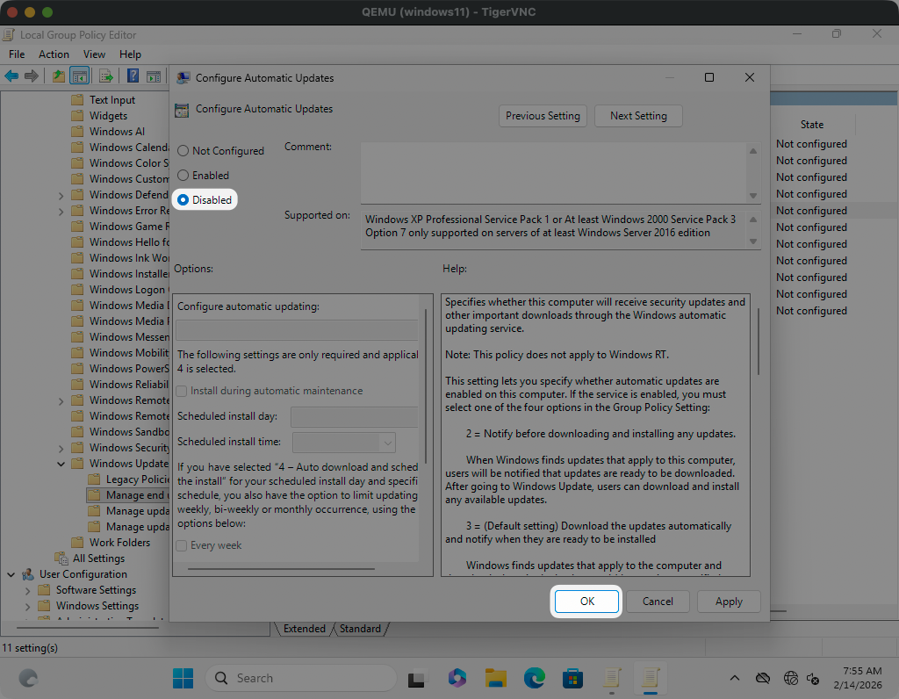Click the Export List toolbar icon
This screenshot has height=699, width=899.
pyautogui.click(x=105, y=76)
